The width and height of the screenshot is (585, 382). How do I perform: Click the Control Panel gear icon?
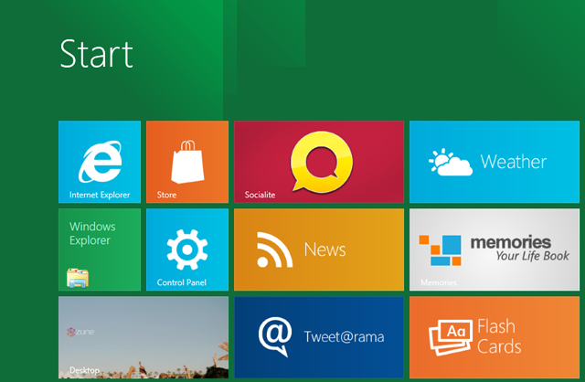[187, 249]
